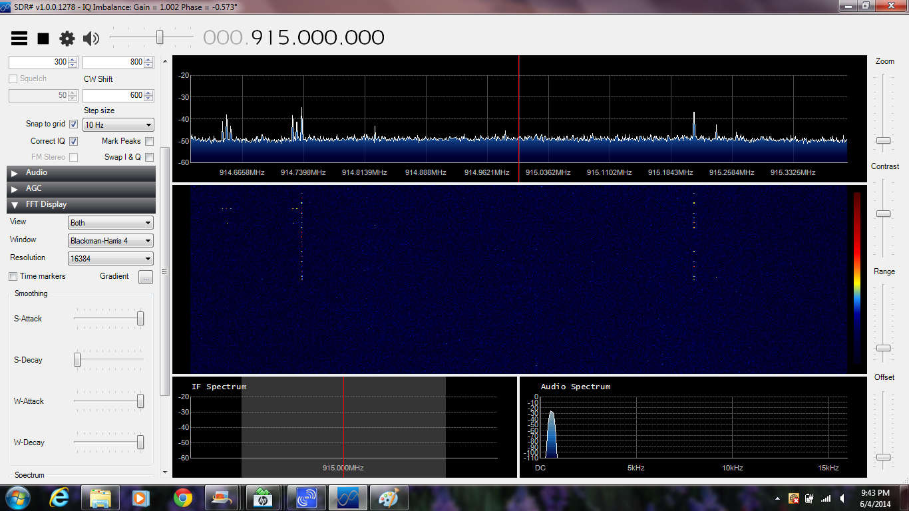Uncheck the Snap to grid checkbox

pos(73,124)
